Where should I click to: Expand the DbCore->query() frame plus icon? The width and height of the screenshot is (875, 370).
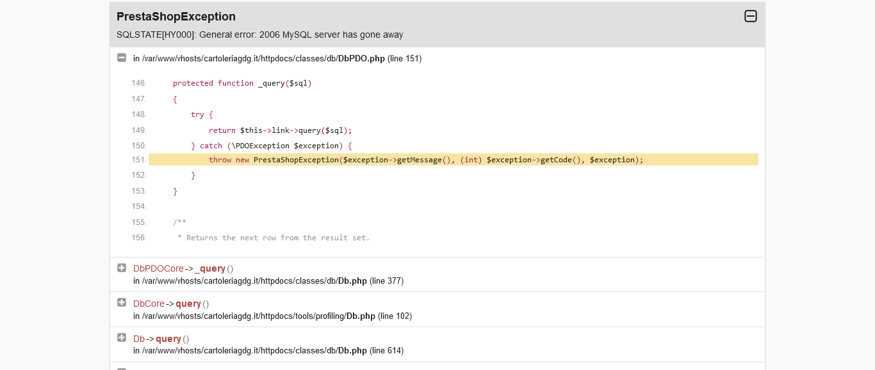122,302
